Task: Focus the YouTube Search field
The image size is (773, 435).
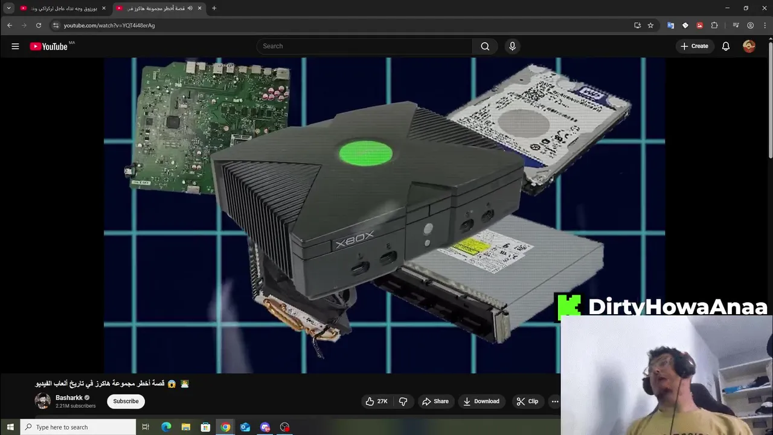Action: pyautogui.click(x=365, y=46)
